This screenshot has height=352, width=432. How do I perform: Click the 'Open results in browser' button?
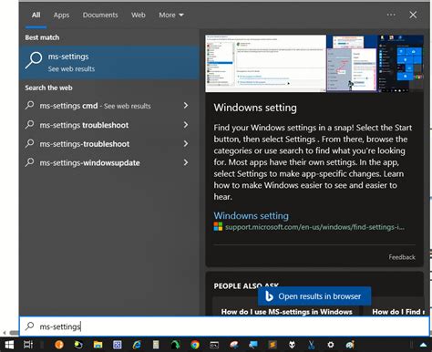314,296
